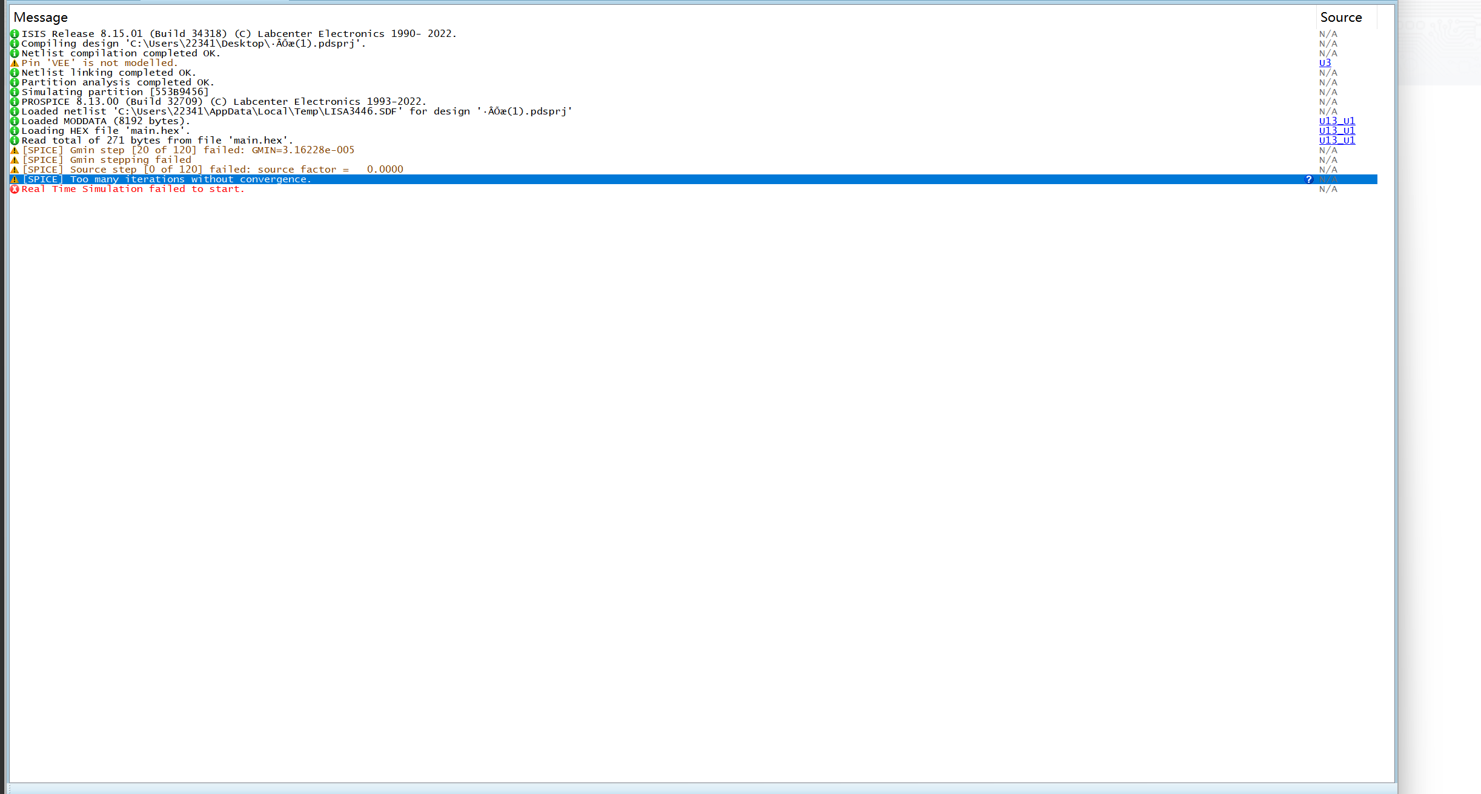Select the ISIS Release 8.15.01 message
This screenshot has height=794, width=1481.
(239, 34)
